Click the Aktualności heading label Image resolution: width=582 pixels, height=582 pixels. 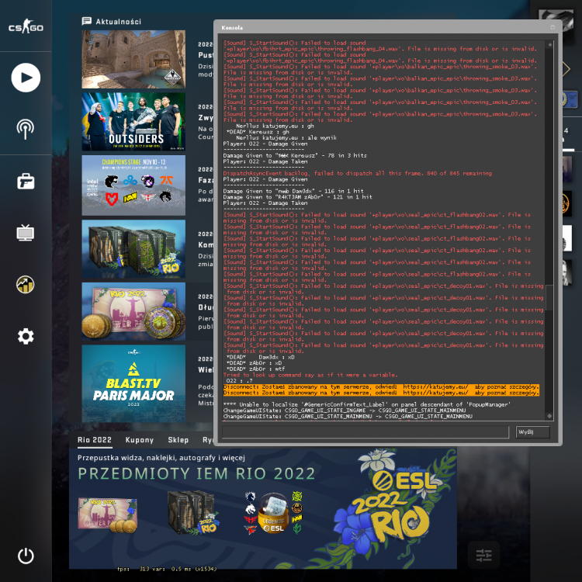[x=119, y=22]
